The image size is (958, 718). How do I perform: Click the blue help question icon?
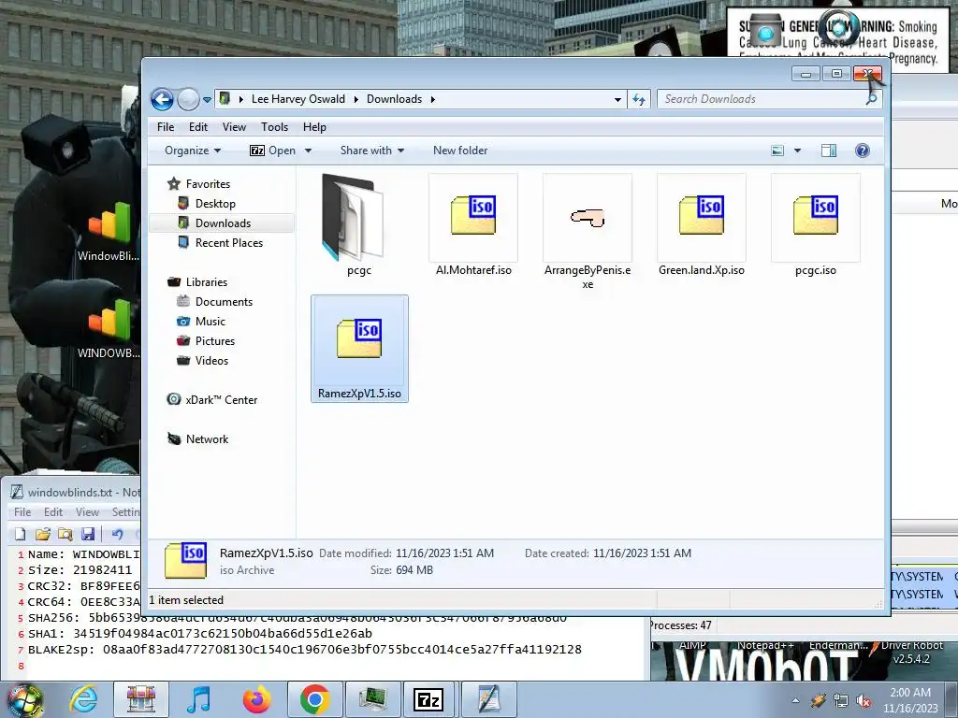coord(862,151)
